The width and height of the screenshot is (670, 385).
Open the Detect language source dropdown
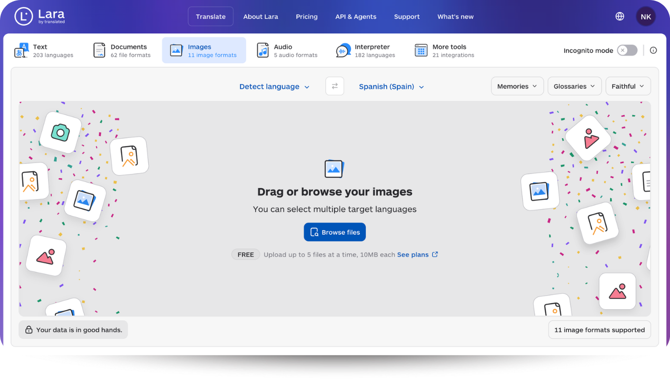(x=274, y=87)
